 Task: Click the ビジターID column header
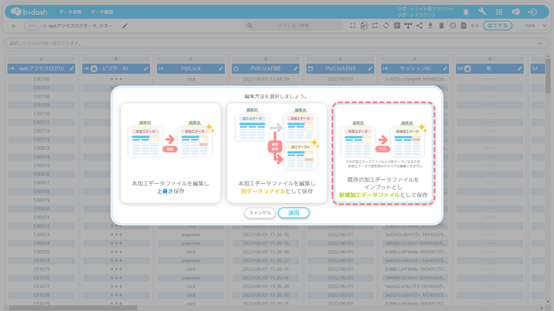click(x=116, y=69)
